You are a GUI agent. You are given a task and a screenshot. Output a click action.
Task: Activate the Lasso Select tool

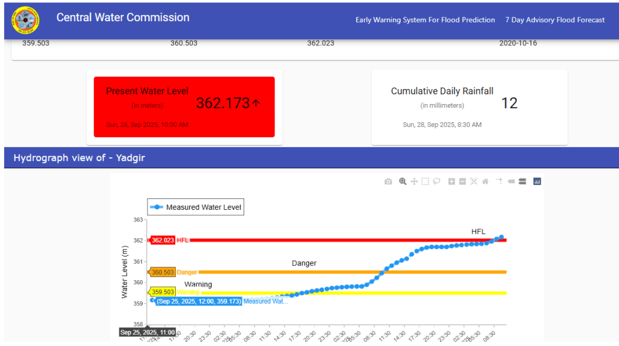(436, 181)
